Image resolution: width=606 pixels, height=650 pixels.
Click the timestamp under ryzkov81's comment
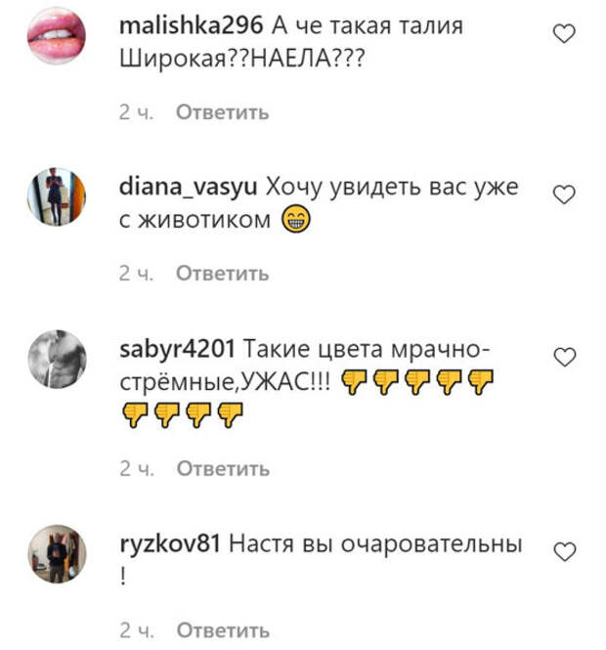[x=137, y=630]
